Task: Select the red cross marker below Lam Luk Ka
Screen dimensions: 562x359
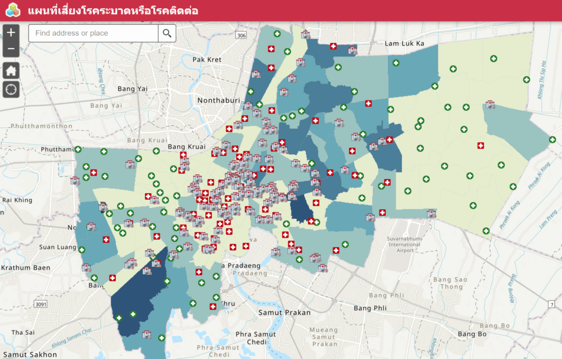Action: pyautogui.click(x=368, y=103)
